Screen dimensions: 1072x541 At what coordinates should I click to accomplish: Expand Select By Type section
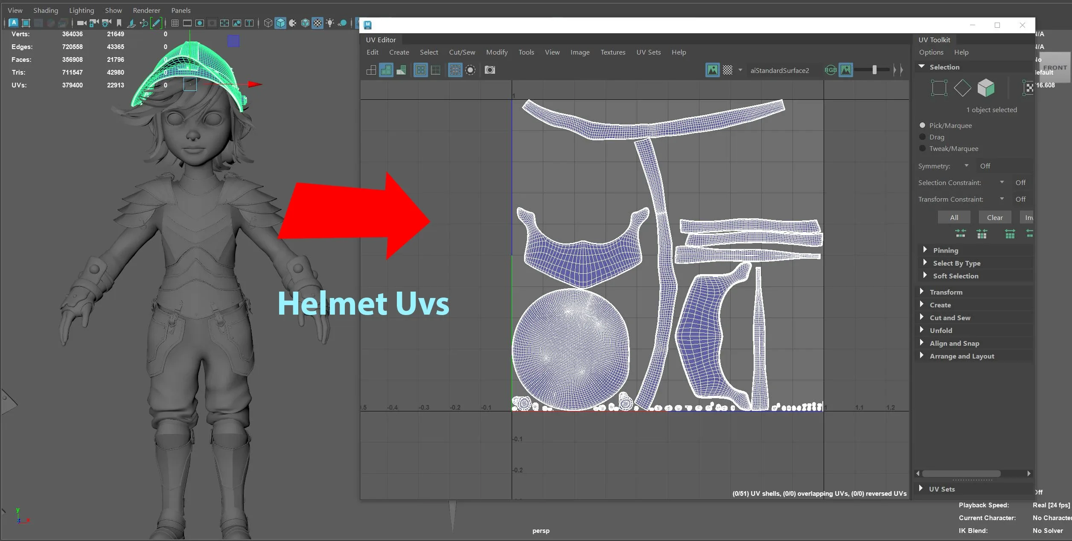(x=925, y=263)
